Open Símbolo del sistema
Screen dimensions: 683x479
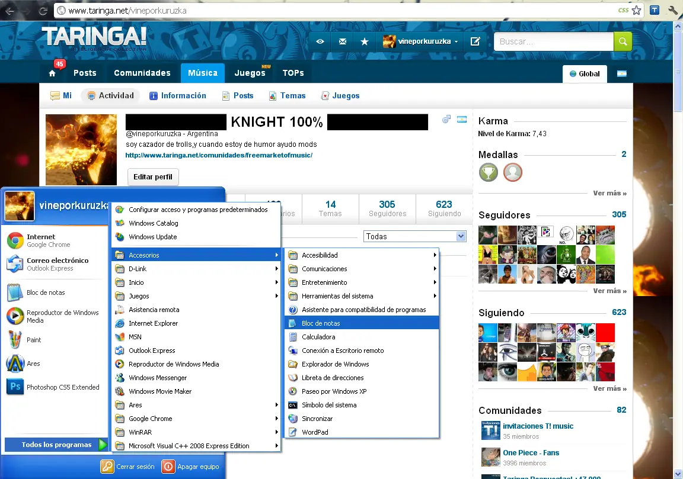coord(362,405)
